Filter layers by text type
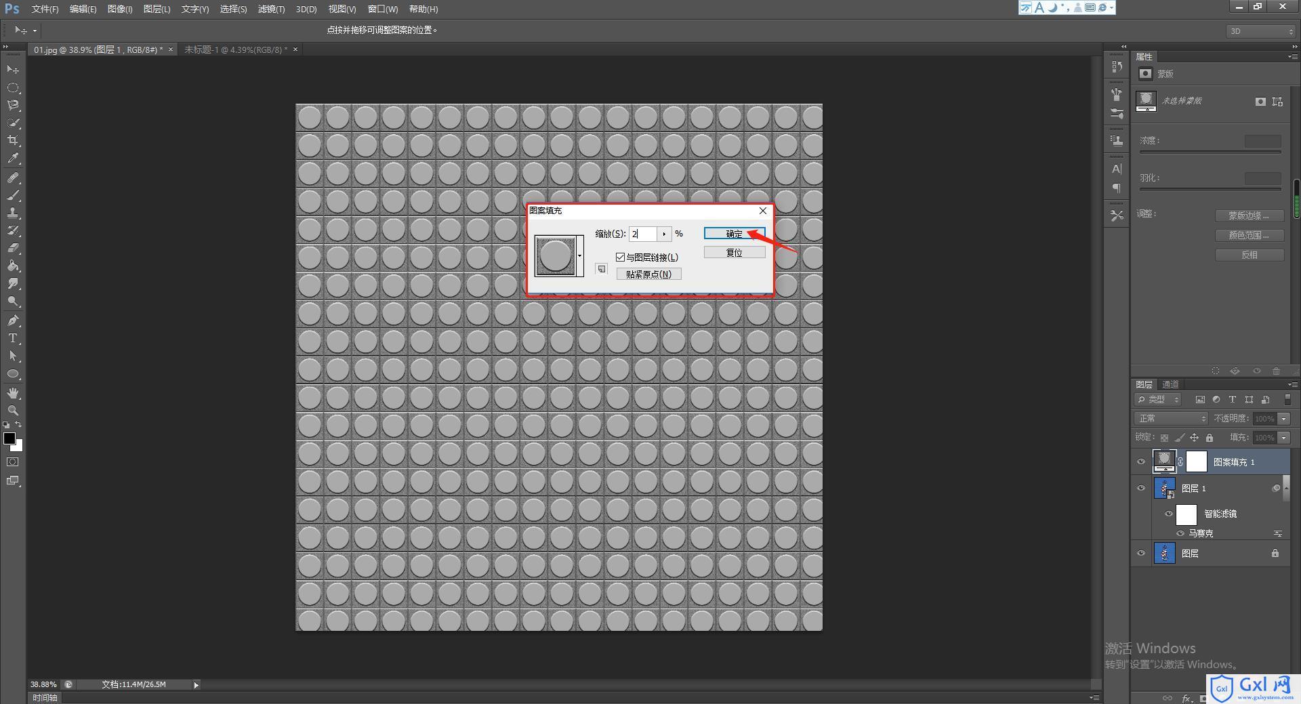 coord(1233,400)
